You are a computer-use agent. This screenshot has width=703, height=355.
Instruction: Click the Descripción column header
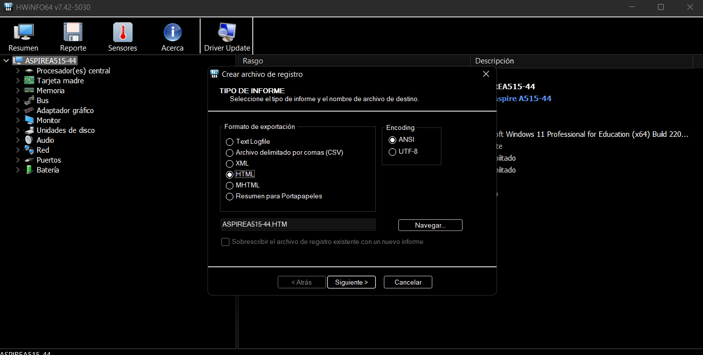[581, 61]
